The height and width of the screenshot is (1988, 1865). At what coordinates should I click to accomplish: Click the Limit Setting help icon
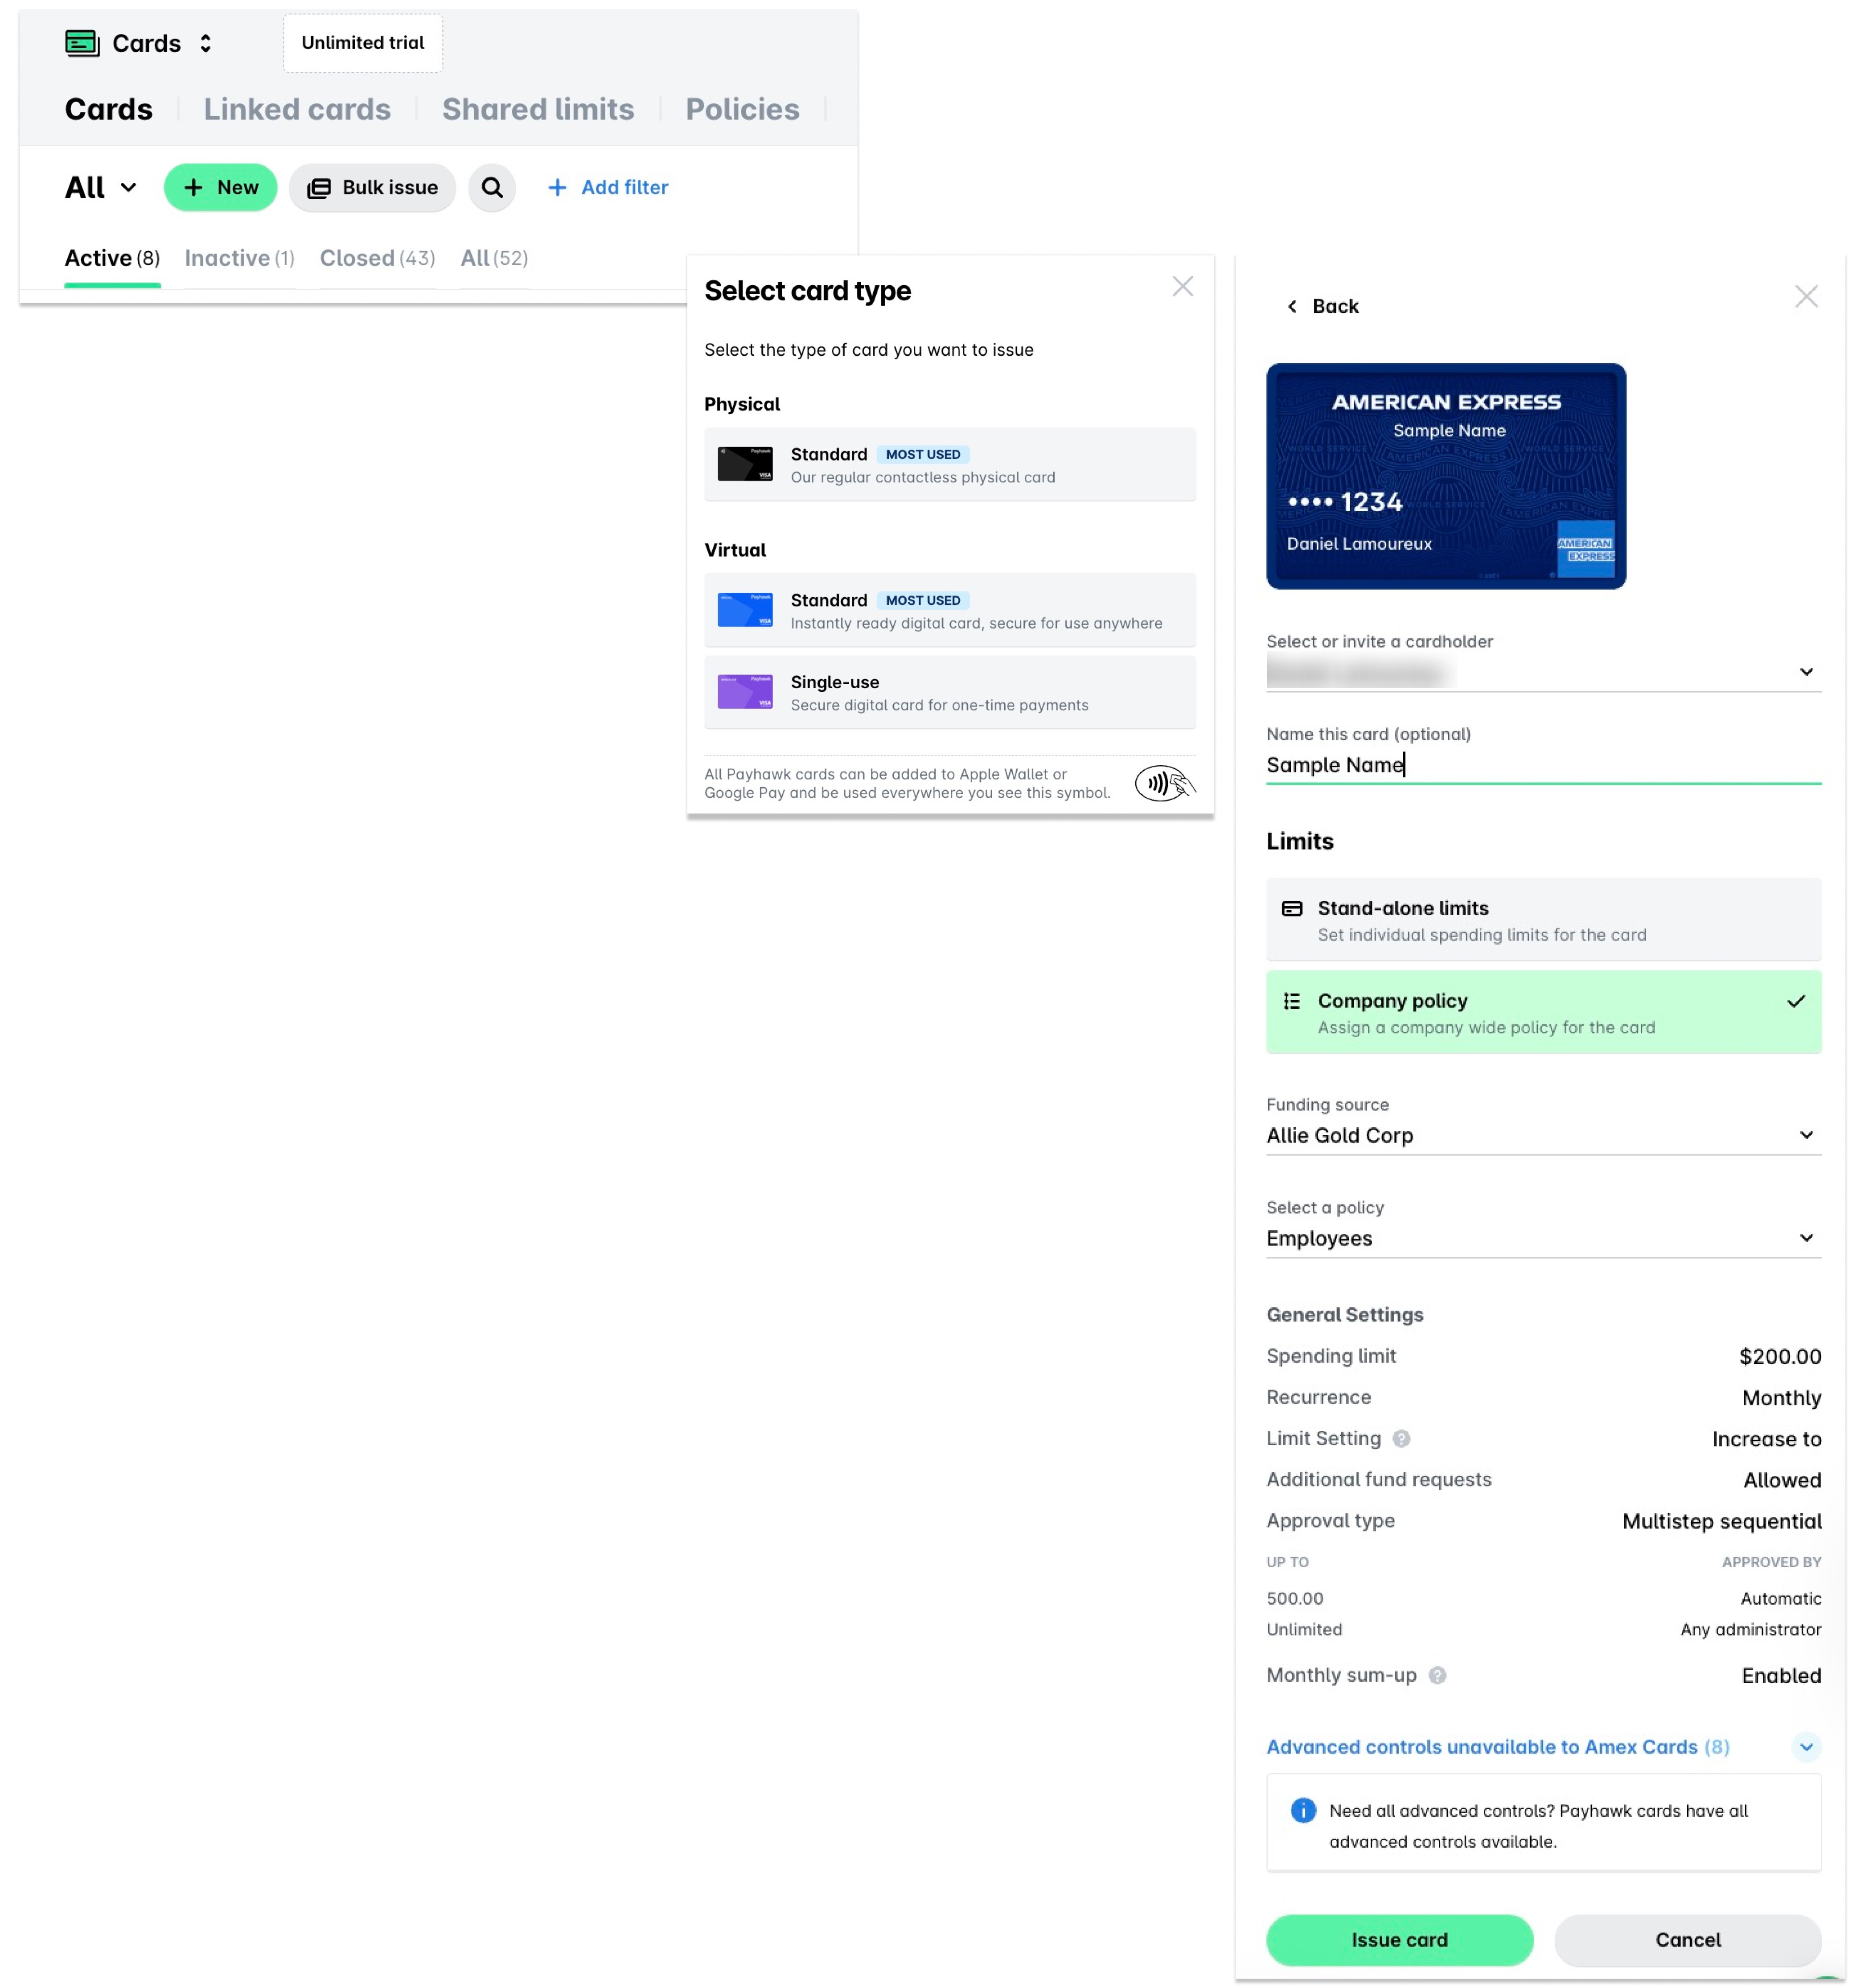1401,1439
